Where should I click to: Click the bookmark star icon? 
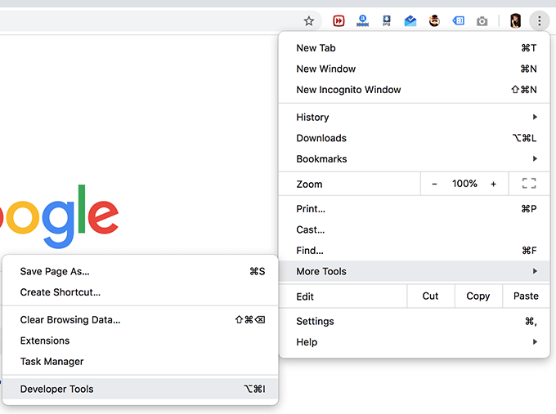[x=309, y=21]
